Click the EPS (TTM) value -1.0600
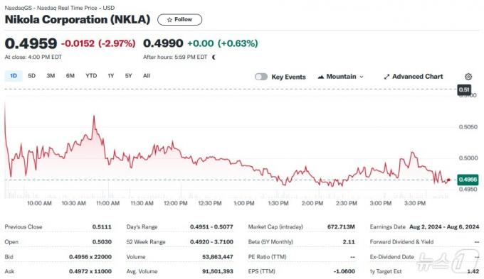Viewport: 484px width, 279px height. [344, 272]
